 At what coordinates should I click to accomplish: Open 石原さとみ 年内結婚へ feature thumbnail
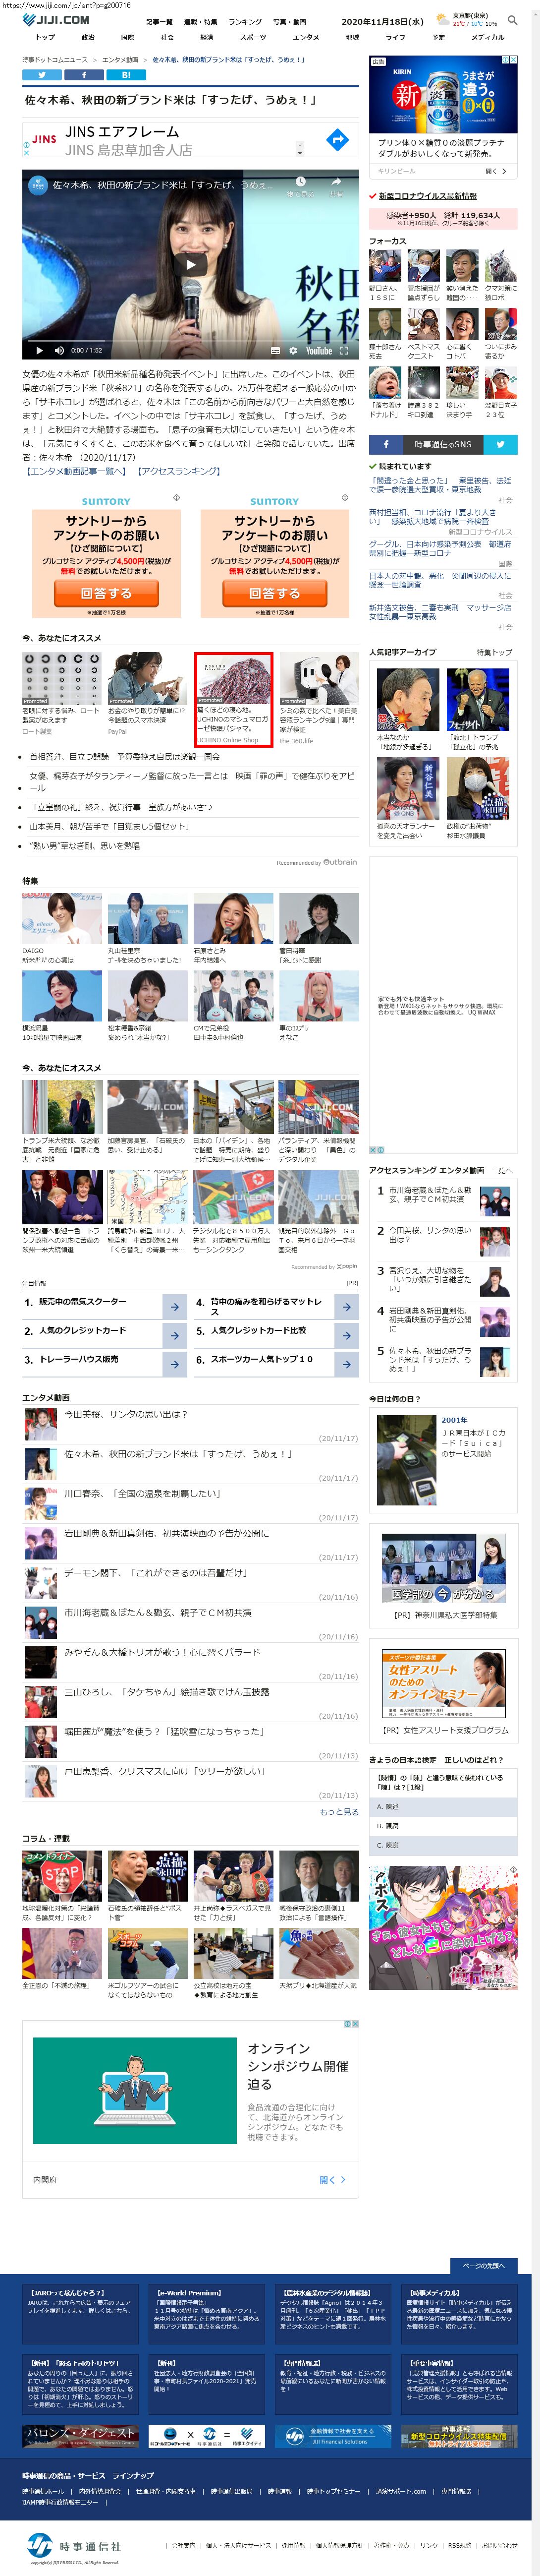pos(233,918)
